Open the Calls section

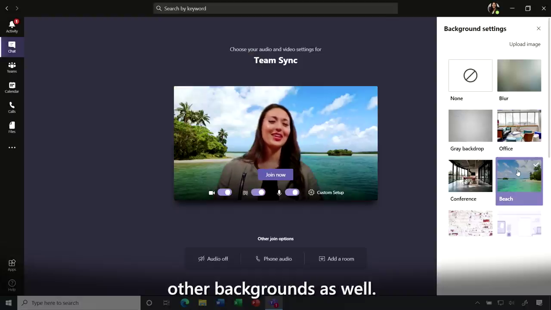(x=12, y=107)
